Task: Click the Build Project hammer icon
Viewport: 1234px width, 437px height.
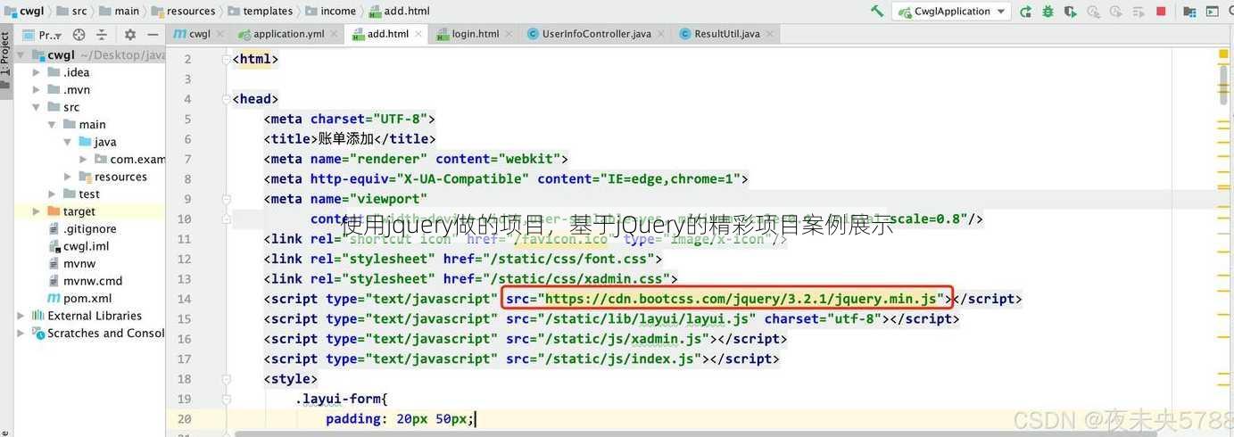Action: 877,12
